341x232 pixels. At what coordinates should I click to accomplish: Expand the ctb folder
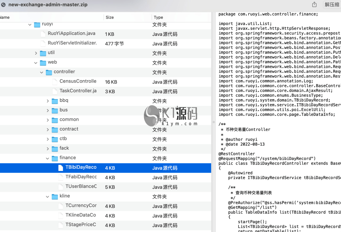(x=48, y=139)
